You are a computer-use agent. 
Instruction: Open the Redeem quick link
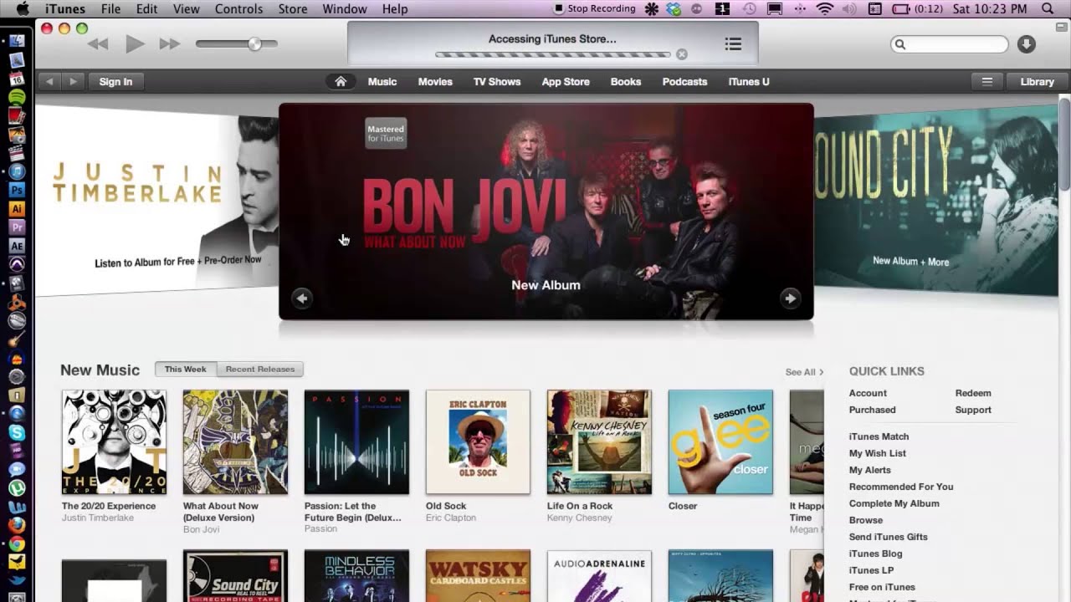pos(973,393)
